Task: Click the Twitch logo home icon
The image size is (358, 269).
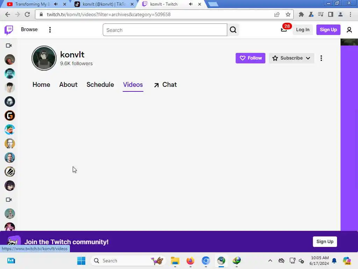Action: point(9,30)
